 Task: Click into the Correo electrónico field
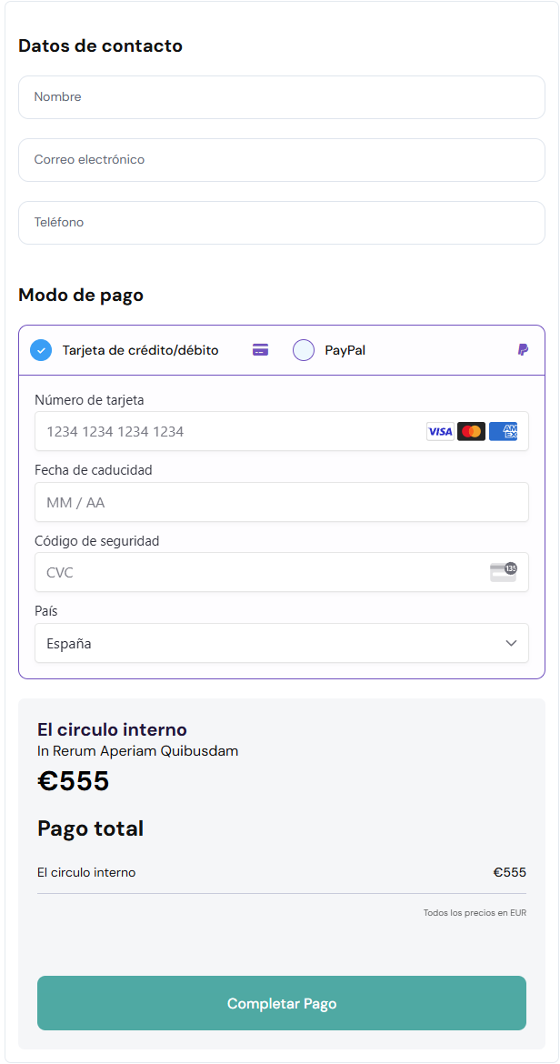coord(282,160)
